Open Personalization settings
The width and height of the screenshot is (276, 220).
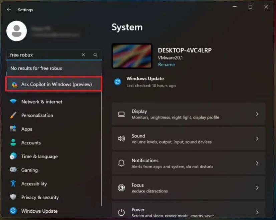(x=54, y=116)
